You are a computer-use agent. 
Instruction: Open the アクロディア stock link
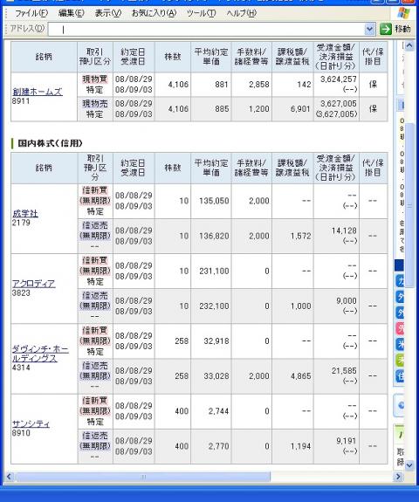[34, 284]
